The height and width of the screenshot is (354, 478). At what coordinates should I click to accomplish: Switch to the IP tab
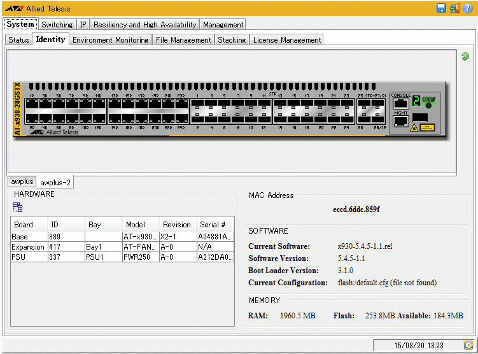click(83, 25)
